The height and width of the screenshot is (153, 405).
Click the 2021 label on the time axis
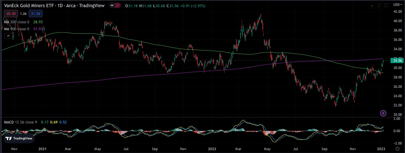(x=42, y=148)
